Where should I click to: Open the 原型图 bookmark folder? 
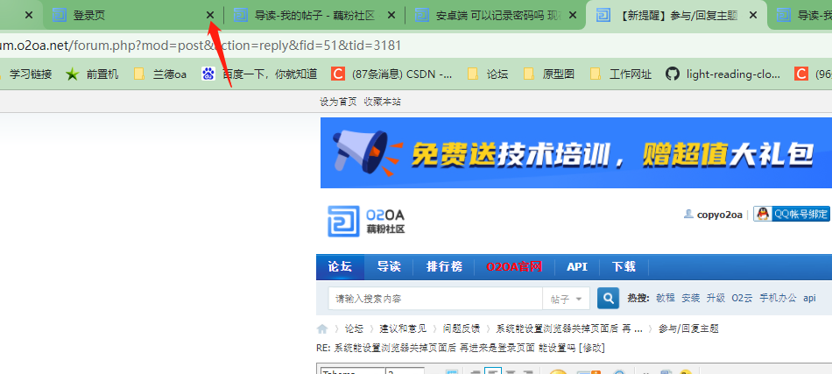(549, 74)
